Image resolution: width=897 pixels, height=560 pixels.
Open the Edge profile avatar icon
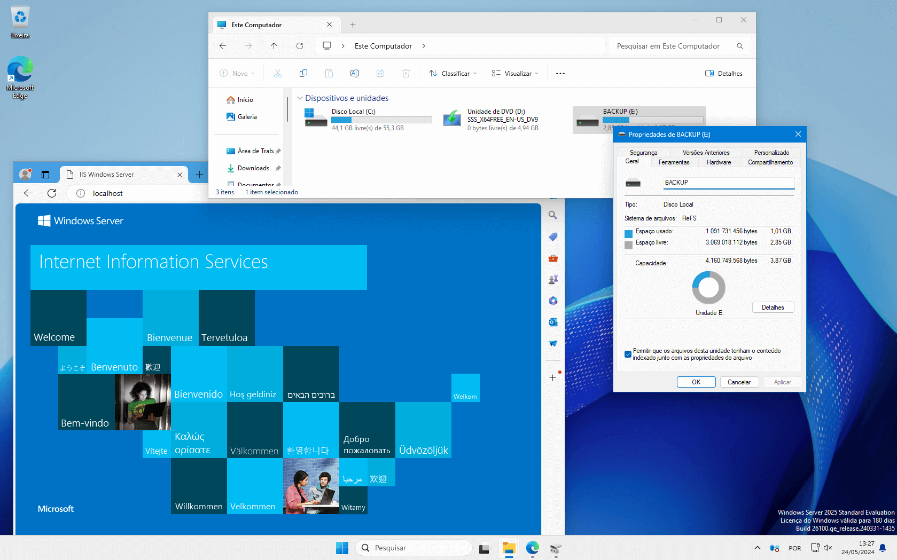coord(25,174)
